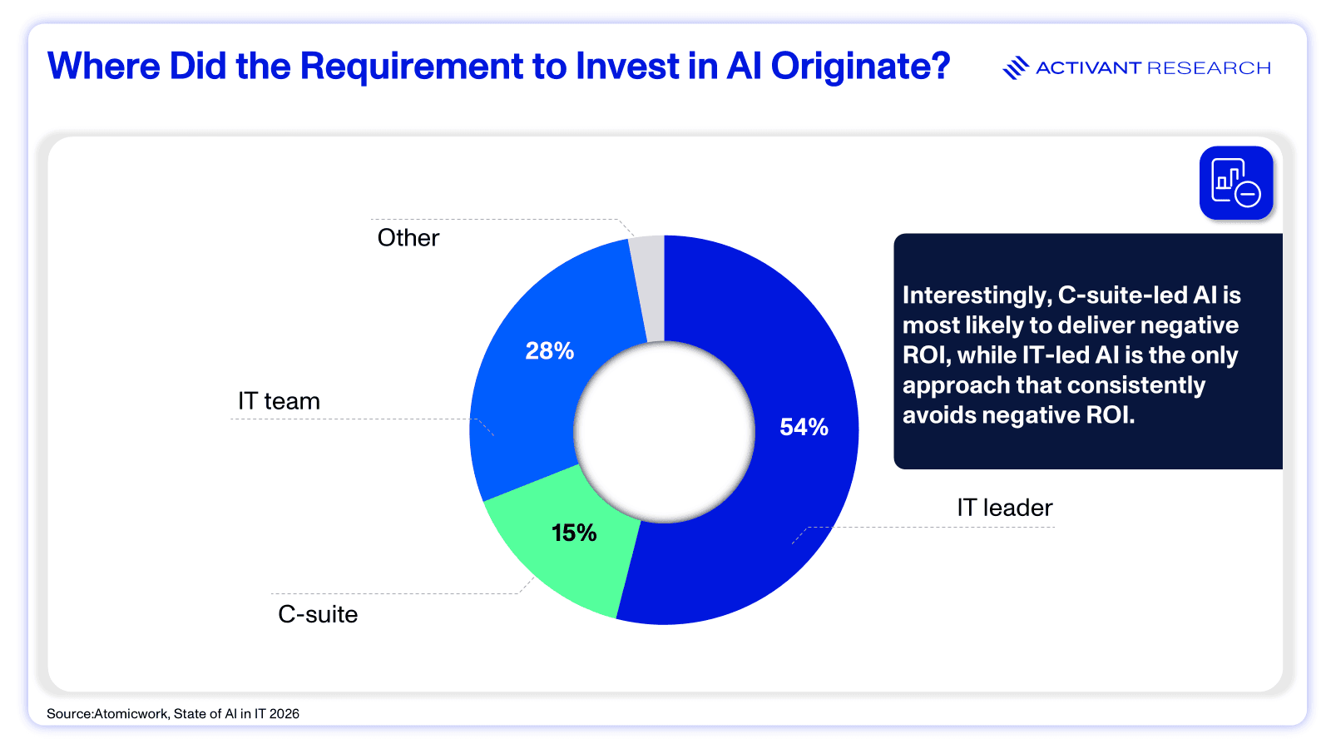Image resolution: width=1331 pixels, height=749 pixels.
Task: Click the blue chart icon button
Action: point(1235,183)
